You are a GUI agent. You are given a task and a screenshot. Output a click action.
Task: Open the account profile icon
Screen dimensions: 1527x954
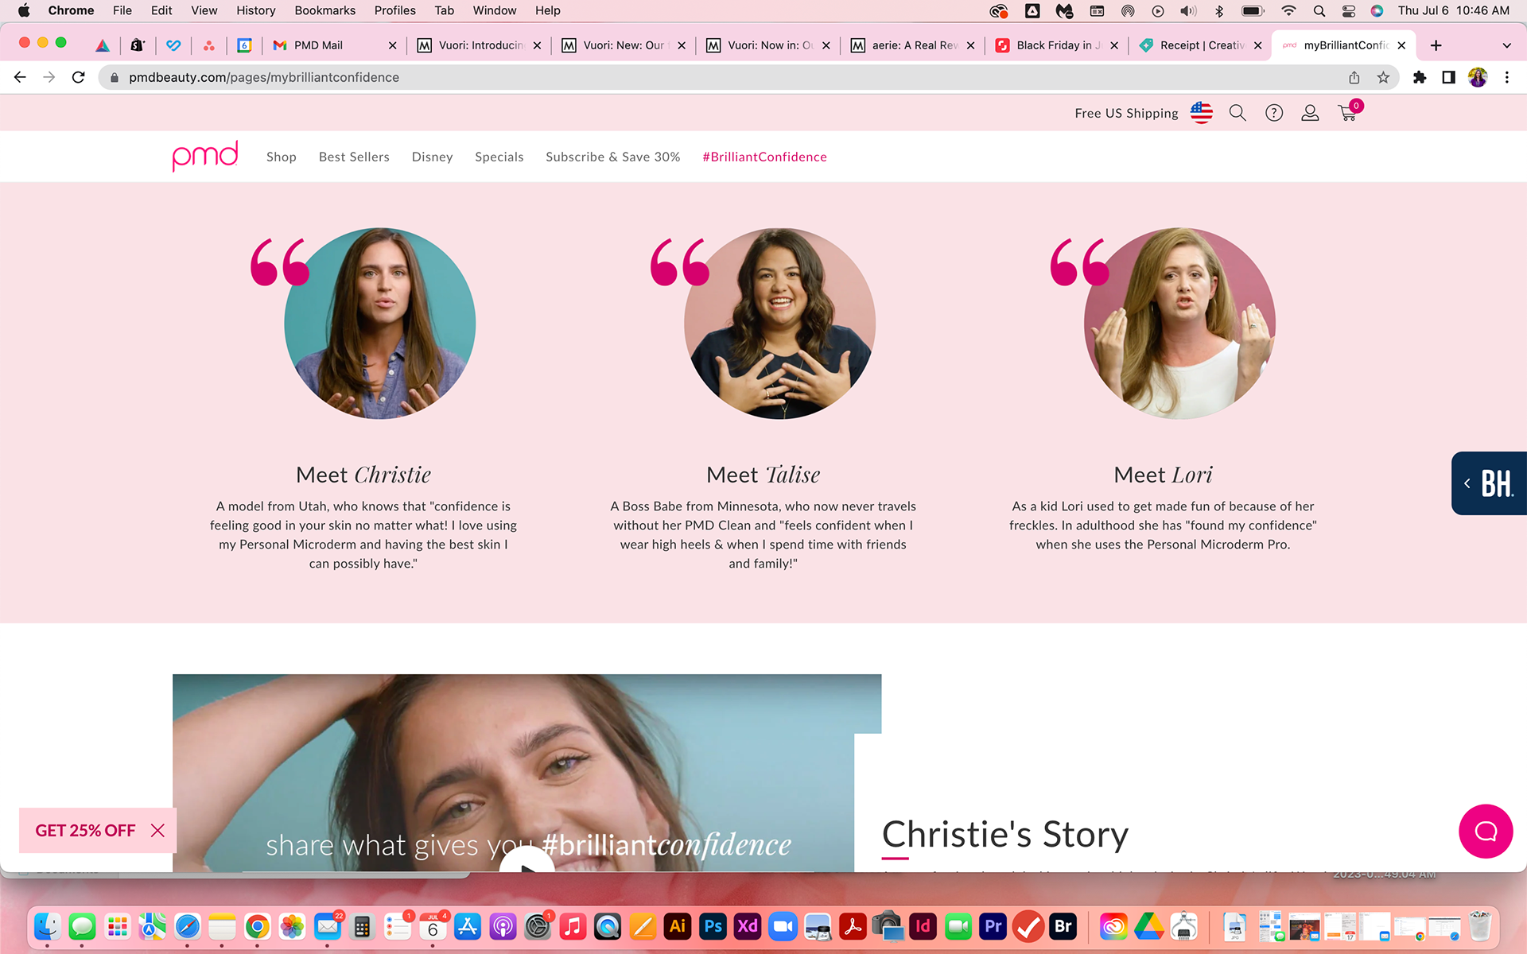tap(1309, 113)
